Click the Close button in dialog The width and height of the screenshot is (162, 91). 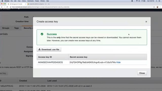[x=142, y=73]
